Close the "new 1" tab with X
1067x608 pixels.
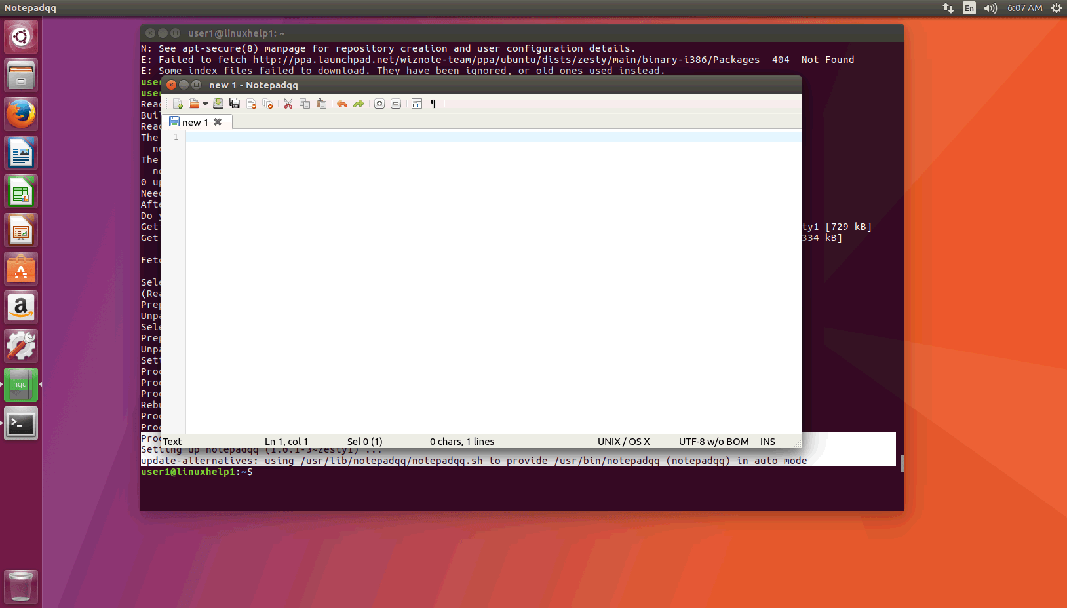(218, 122)
